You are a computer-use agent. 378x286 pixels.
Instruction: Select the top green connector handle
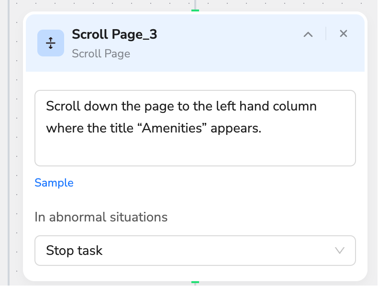pos(195,11)
